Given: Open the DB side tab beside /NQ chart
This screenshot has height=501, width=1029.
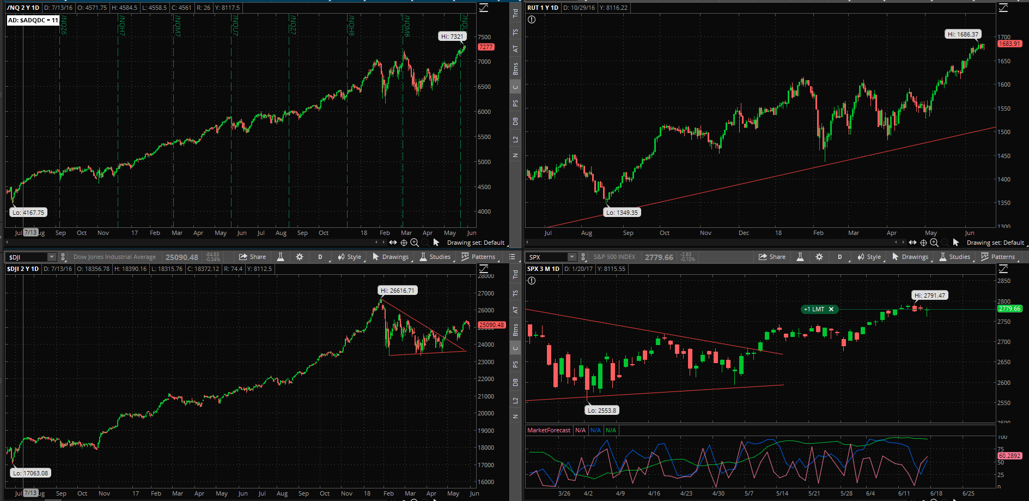Looking at the screenshot, I should pyautogui.click(x=515, y=121).
